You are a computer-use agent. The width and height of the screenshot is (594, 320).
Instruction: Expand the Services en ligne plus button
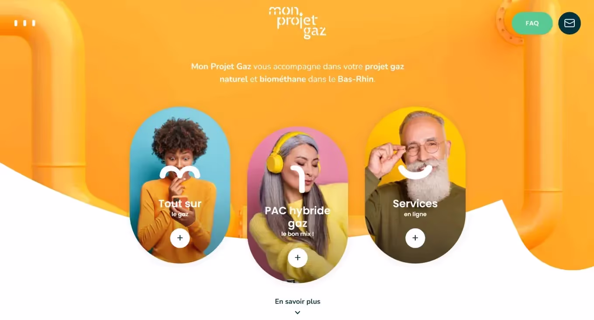click(x=415, y=238)
